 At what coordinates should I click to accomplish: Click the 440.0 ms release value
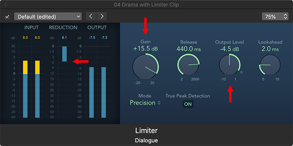(x=189, y=49)
